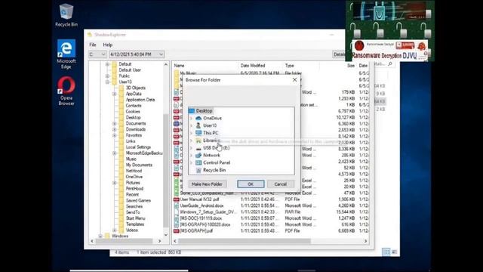This screenshot has height=272, width=483.
Task: Click the folder icon beside 3D Objects
Action: click(122, 88)
